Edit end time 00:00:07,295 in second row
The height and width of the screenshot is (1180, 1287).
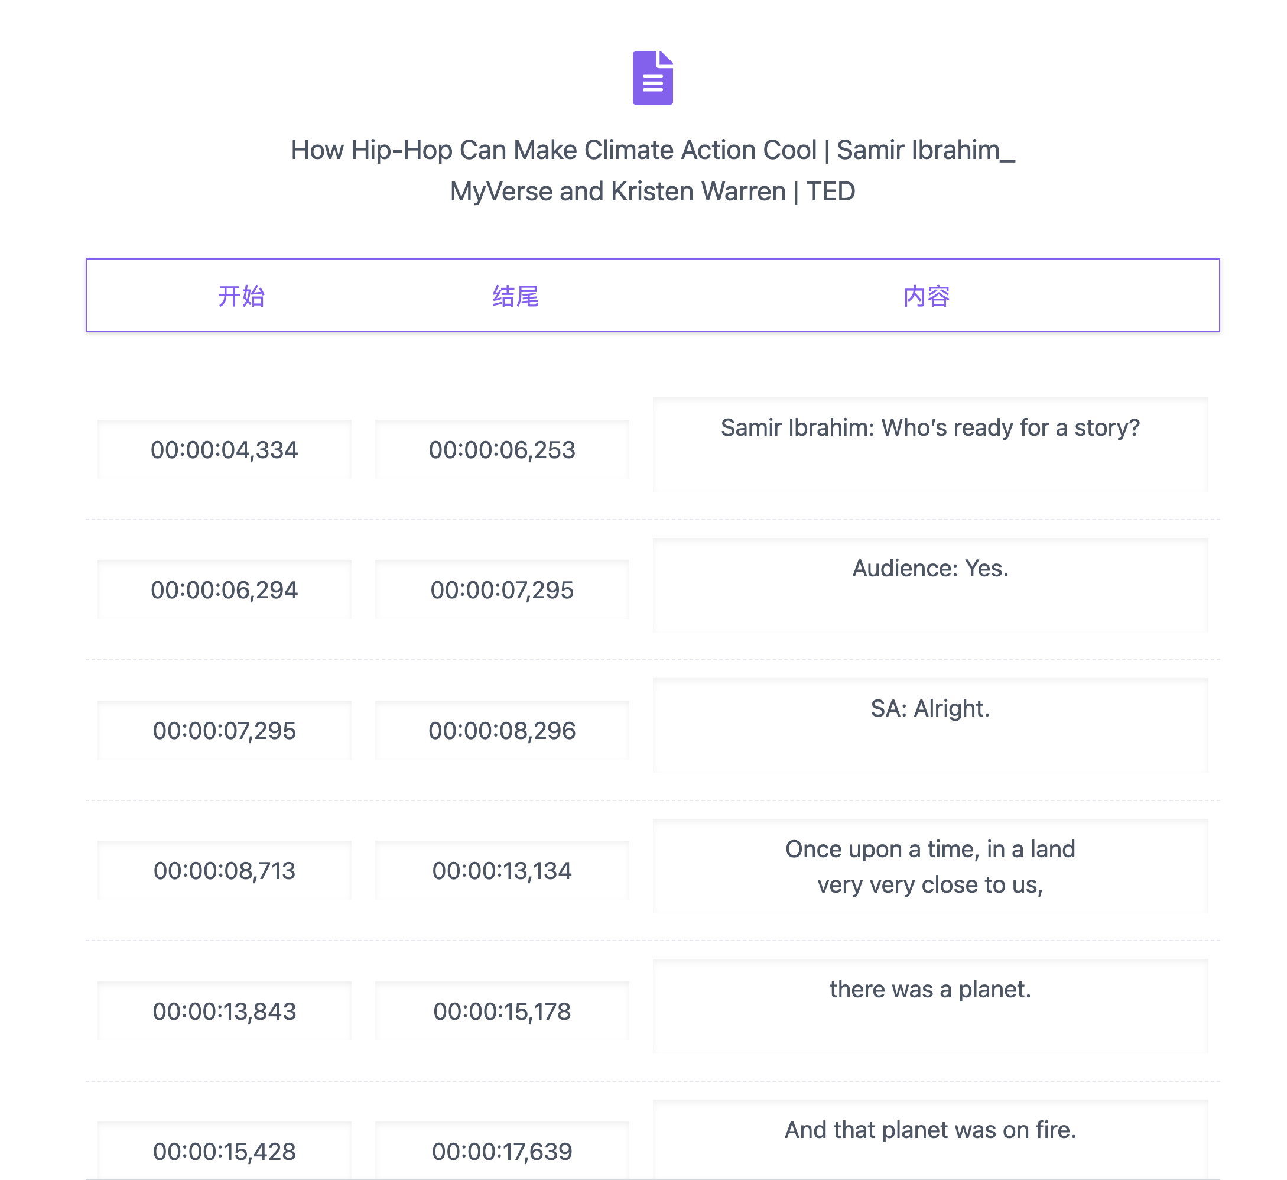coord(502,590)
